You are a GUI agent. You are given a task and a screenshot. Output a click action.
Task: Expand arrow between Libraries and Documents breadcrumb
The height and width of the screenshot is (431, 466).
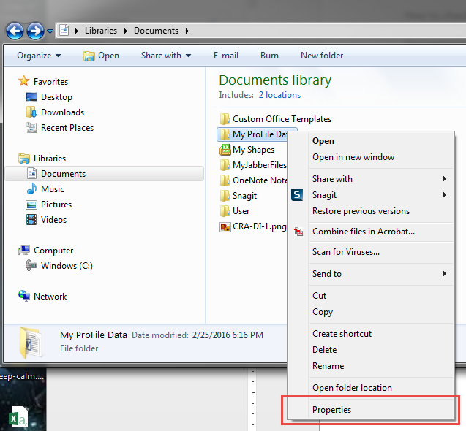pyautogui.click(x=126, y=31)
